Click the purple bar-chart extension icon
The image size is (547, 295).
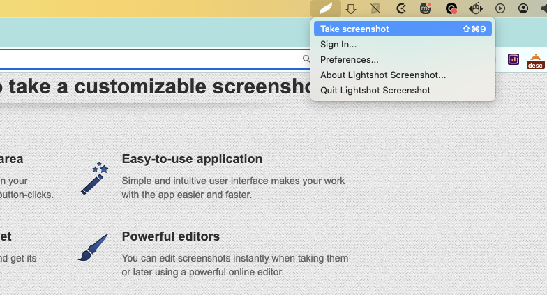514,60
